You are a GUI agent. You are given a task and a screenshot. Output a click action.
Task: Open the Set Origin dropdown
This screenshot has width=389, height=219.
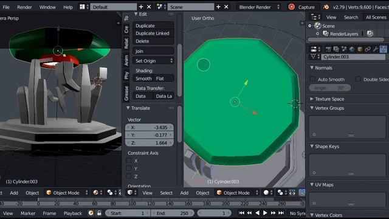pos(154,61)
